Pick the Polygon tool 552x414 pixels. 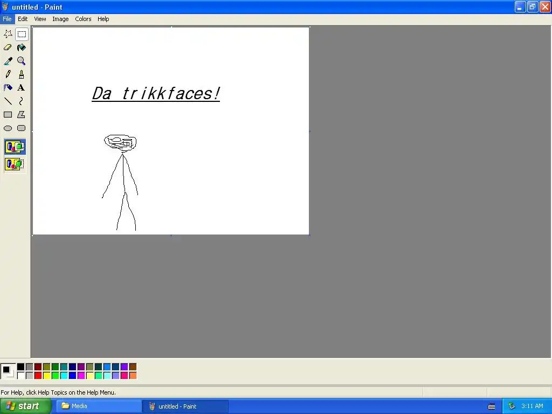click(x=22, y=114)
